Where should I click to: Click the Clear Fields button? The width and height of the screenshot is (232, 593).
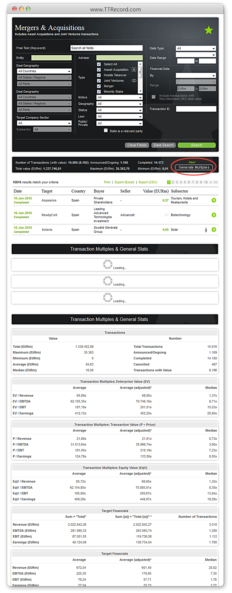coord(137,145)
